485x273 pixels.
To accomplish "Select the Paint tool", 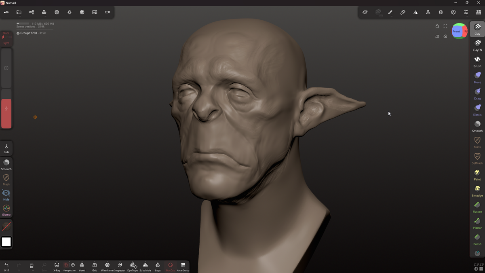I will pyautogui.click(x=477, y=175).
